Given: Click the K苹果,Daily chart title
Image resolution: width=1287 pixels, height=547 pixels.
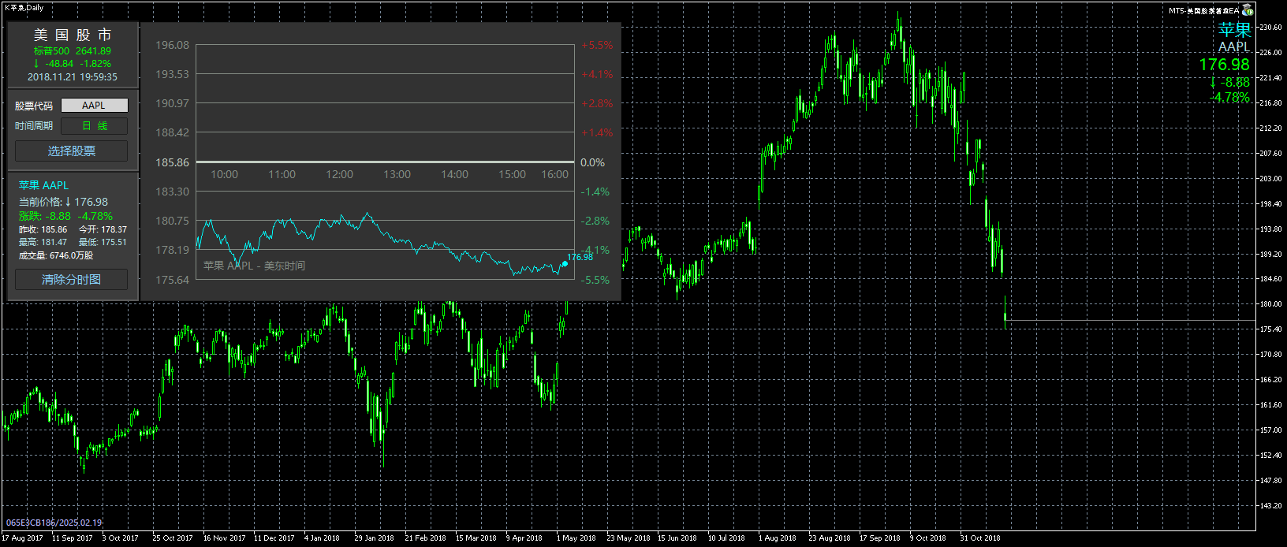Looking at the screenshot, I should (x=24, y=8).
